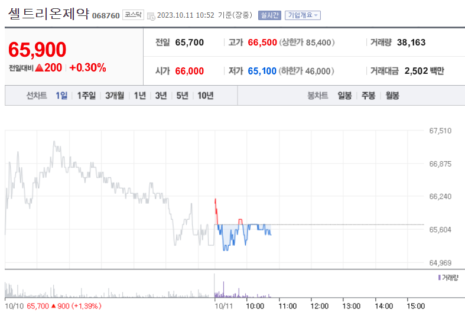Click the high price 66,500
Screen dimensions: 465x319
tap(262, 43)
